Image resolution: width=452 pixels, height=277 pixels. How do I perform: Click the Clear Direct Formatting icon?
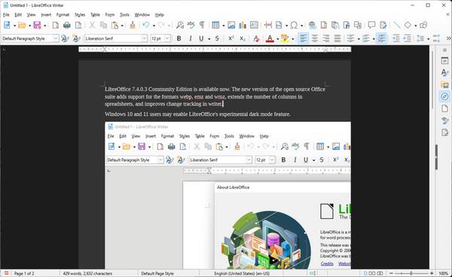pos(256,38)
